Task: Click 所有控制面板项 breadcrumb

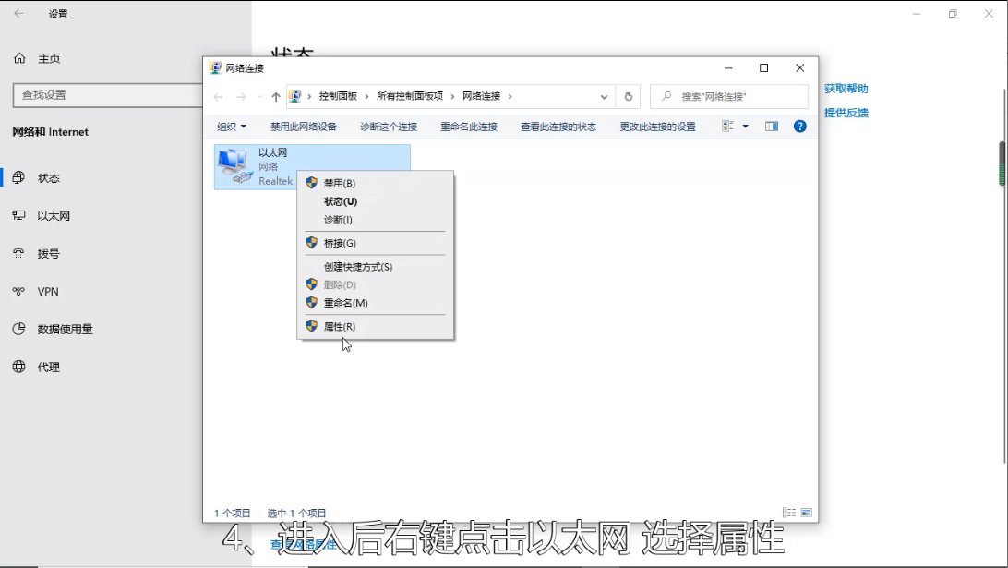Action: tap(410, 96)
